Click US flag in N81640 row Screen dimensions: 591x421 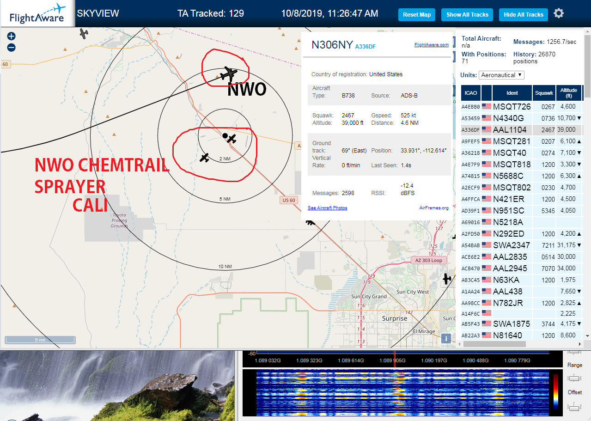[487, 336]
